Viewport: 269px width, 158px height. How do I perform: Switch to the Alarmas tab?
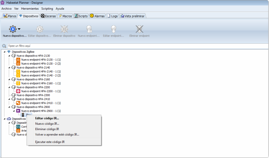tap(97, 16)
